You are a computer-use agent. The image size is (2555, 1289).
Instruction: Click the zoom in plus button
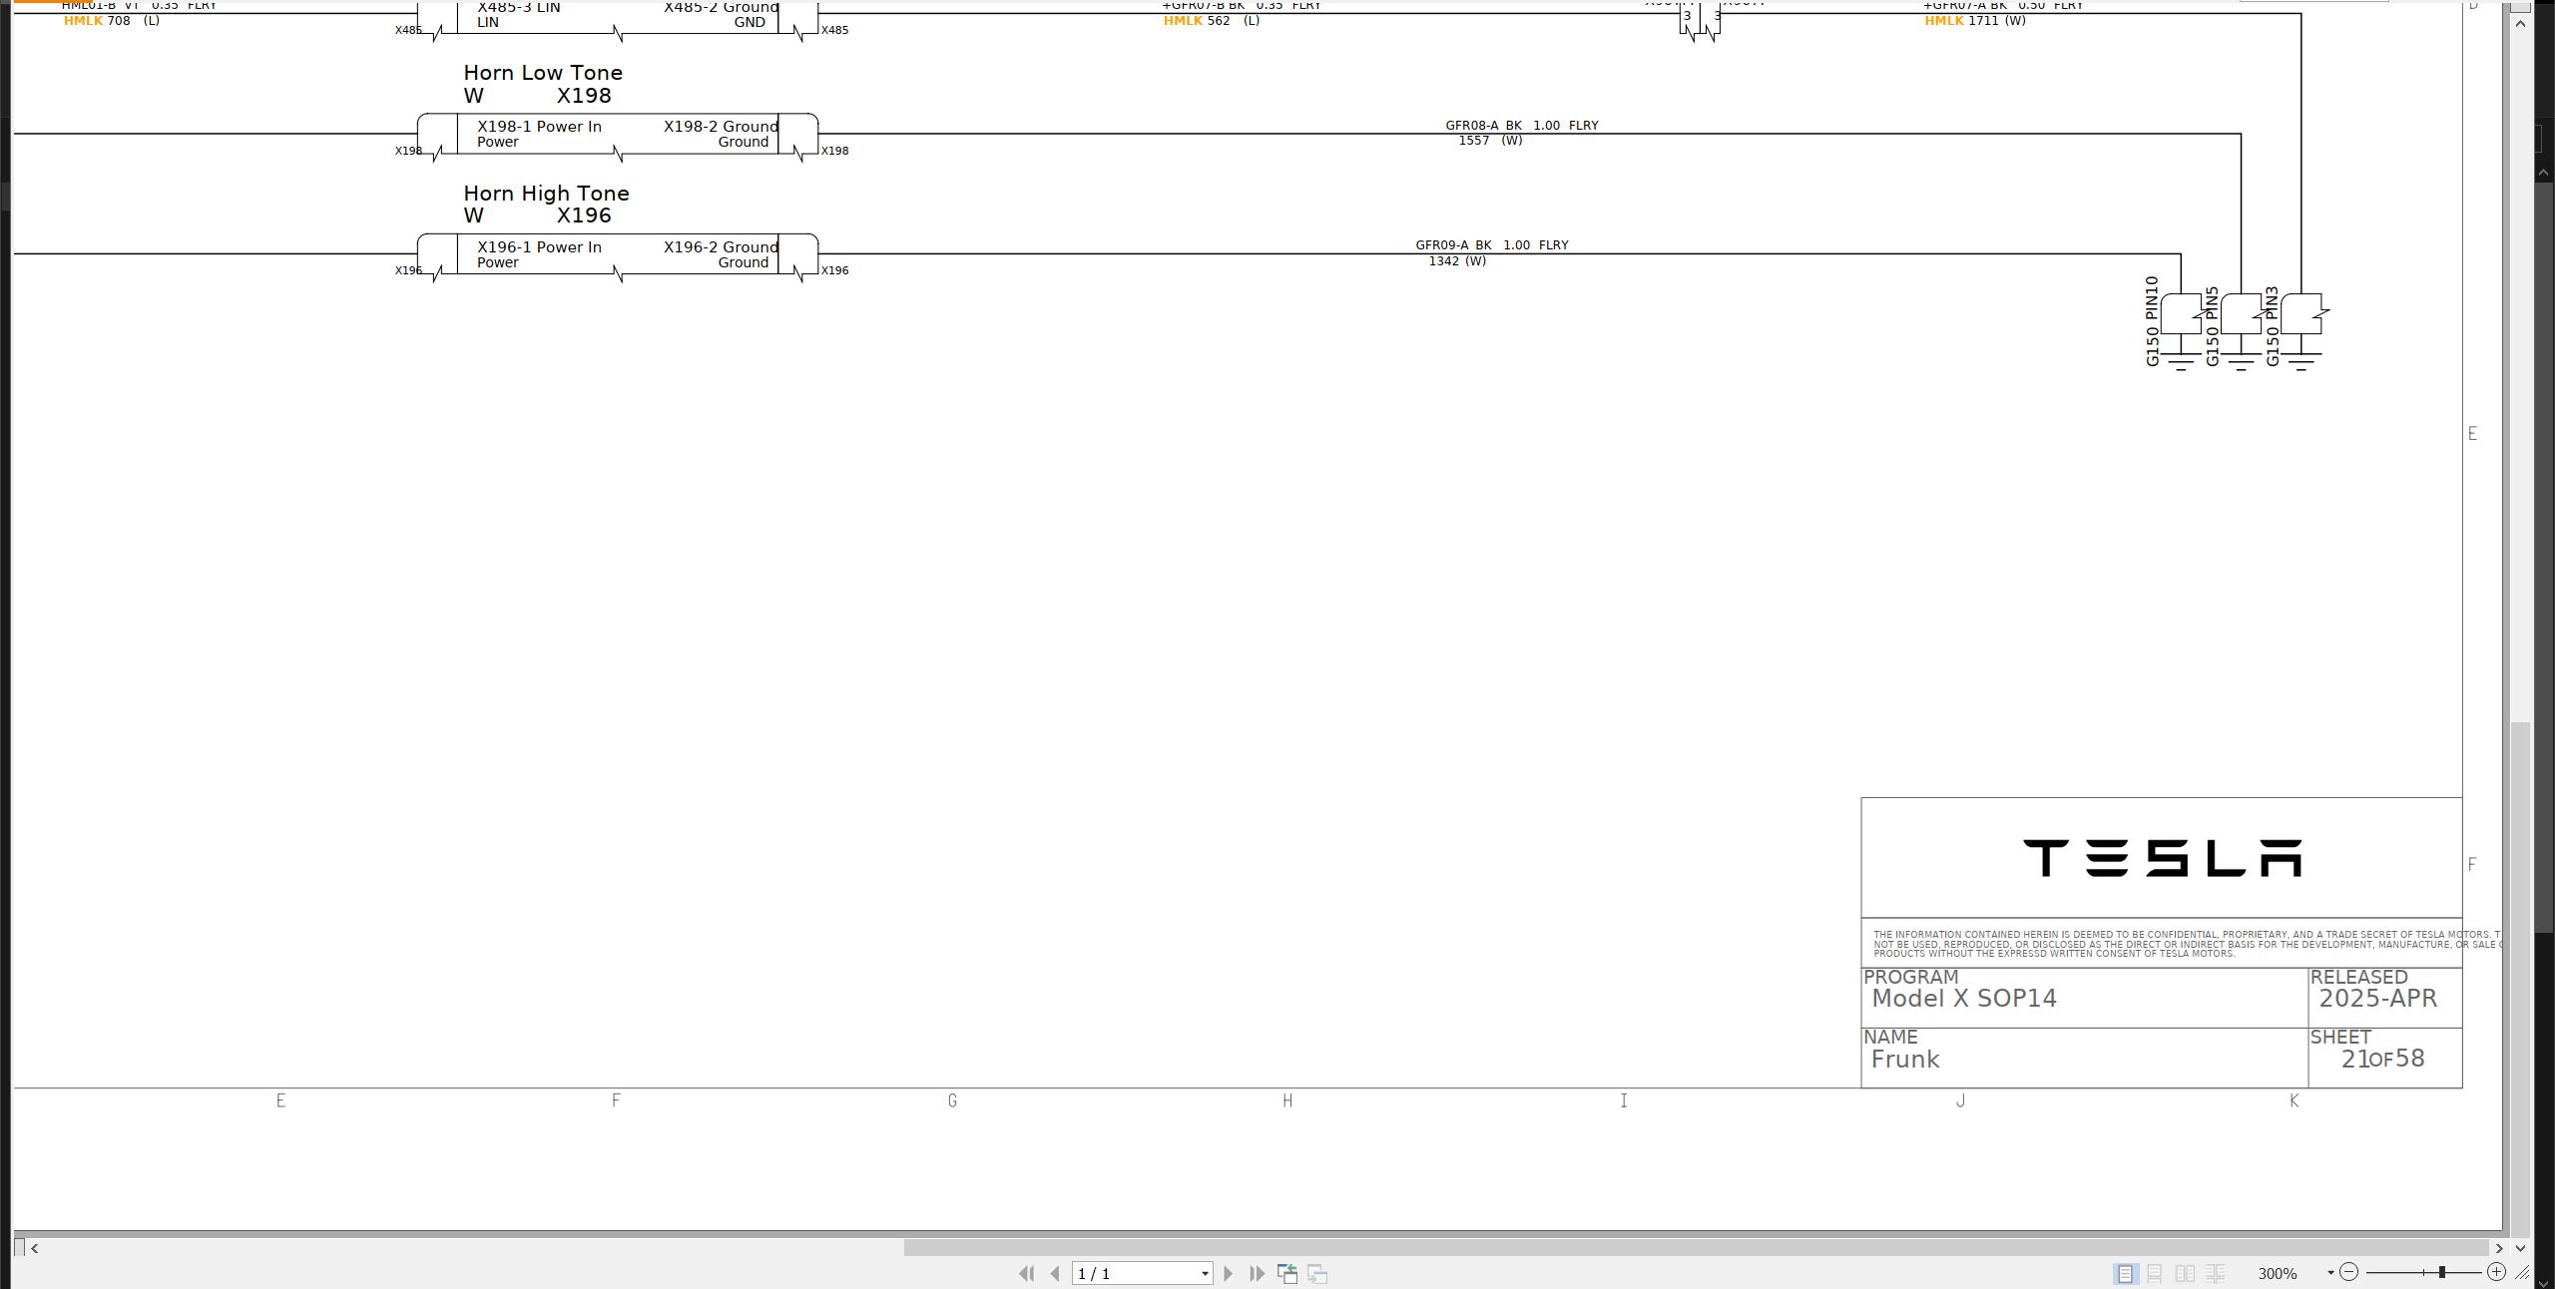2496,1272
